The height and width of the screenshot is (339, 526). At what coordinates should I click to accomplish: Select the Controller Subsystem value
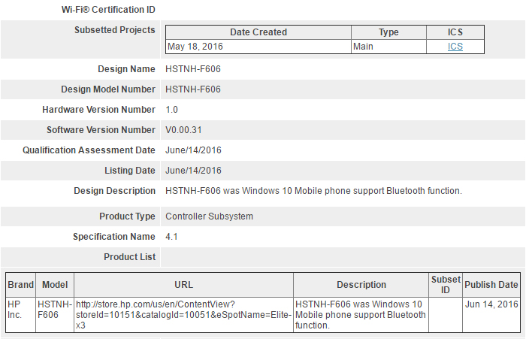coord(209,216)
